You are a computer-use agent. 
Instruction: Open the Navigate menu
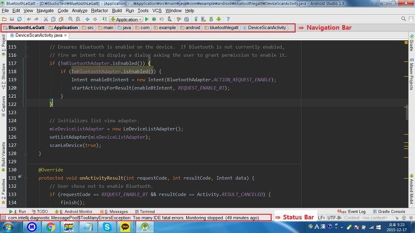click(45, 11)
